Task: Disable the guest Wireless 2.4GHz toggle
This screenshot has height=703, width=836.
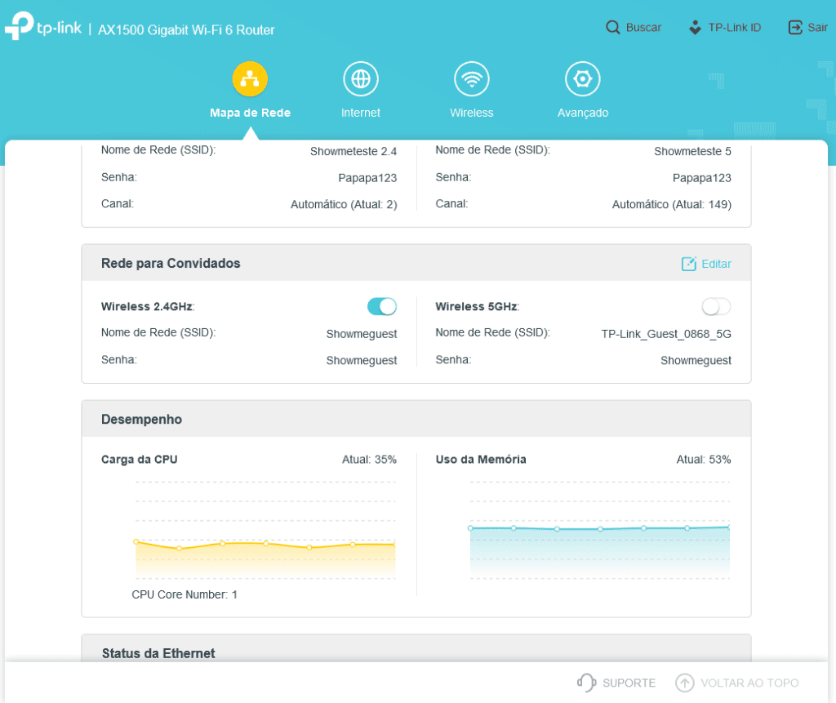Action: [381, 306]
